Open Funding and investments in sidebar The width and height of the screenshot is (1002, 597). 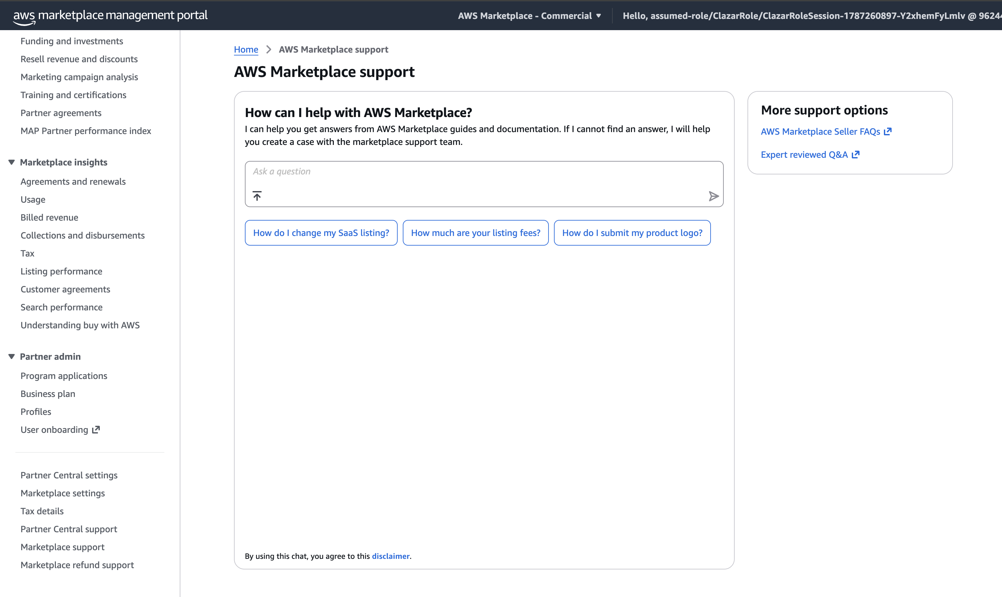[x=72, y=41]
